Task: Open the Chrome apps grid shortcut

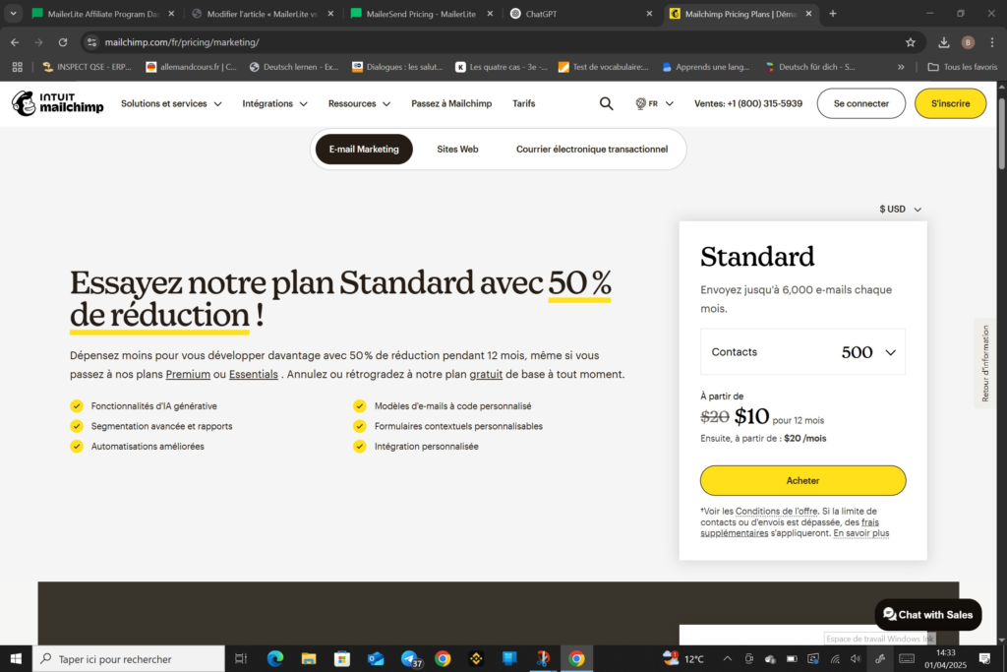Action: pos(18,67)
